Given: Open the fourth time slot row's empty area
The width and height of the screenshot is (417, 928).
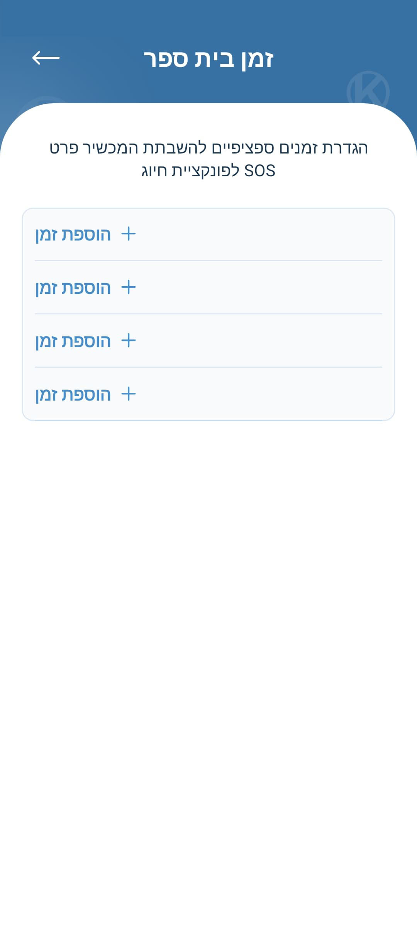Looking at the screenshot, I should [259, 394].
